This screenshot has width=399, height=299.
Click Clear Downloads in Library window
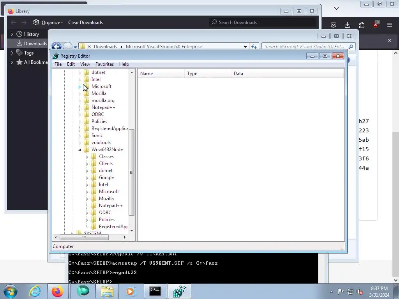click(x=85, y=22)
